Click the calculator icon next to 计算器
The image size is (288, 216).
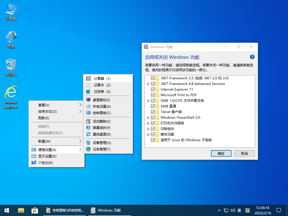pos(88,79)
